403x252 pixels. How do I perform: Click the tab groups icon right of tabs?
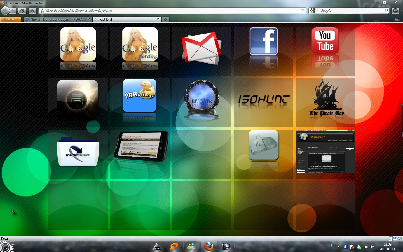click(397, 19)
